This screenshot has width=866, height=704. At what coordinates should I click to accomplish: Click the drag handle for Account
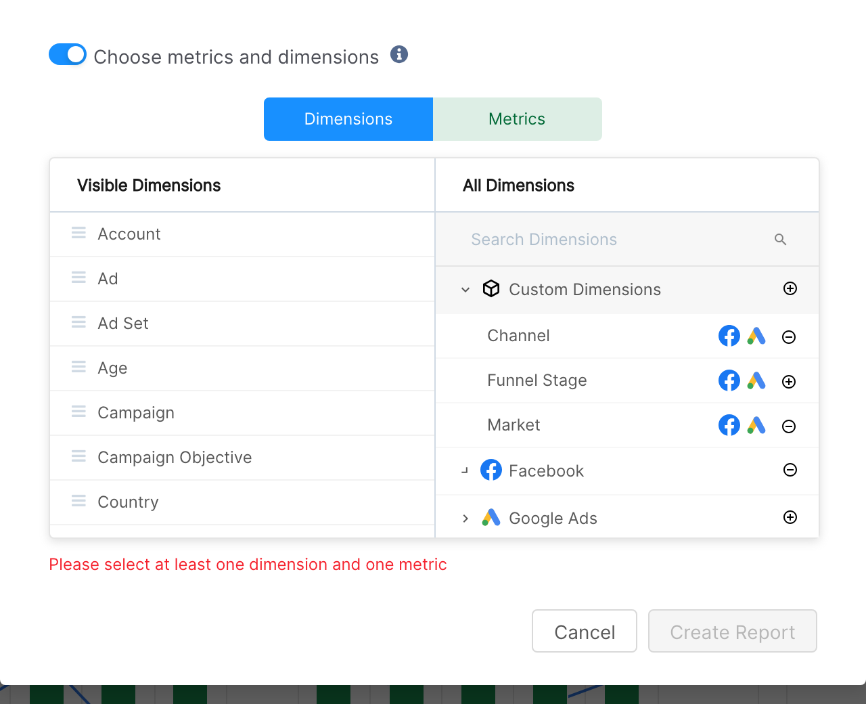pyautogui.click(x=78, y=233)
